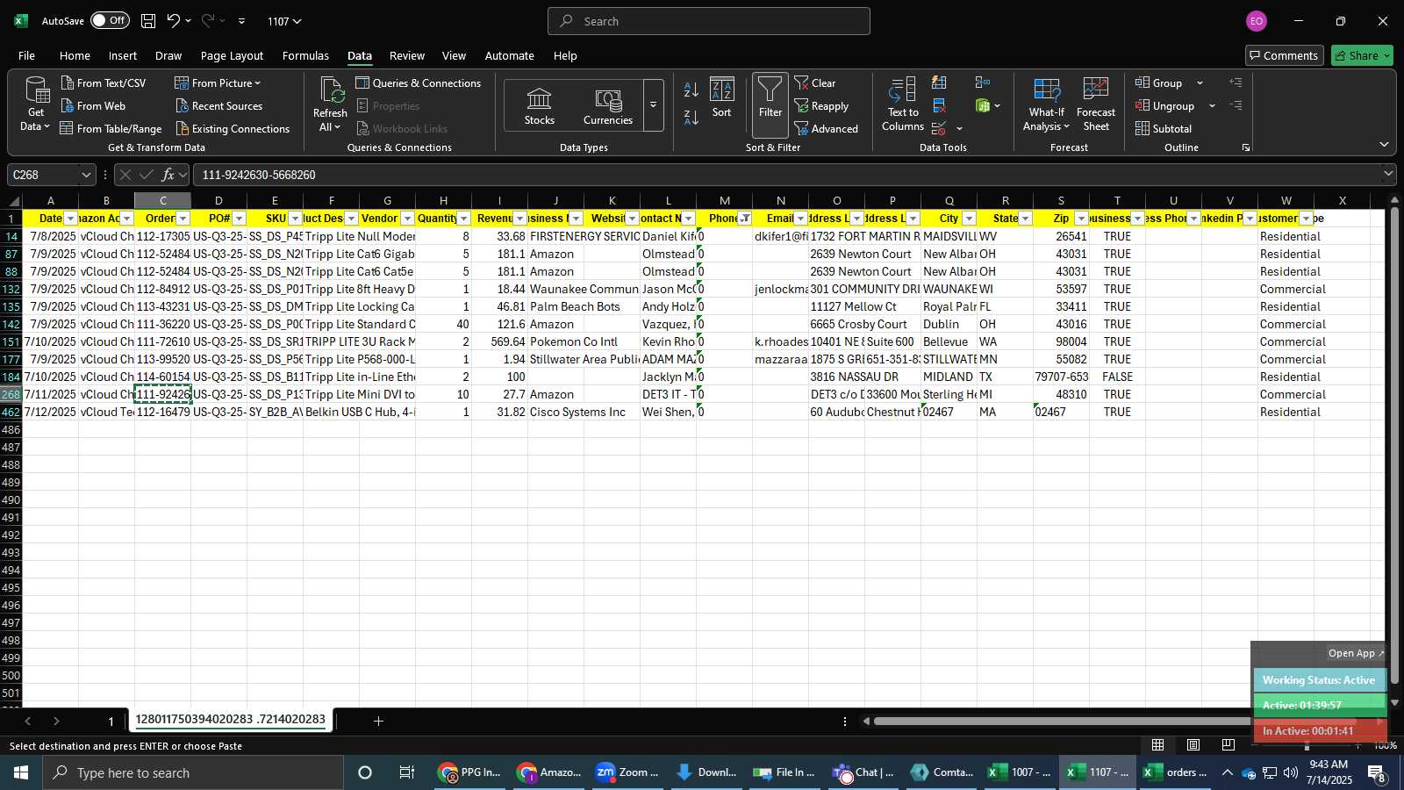Click Flash Fill icon
1404x790 pixels.
coord(939,83)
